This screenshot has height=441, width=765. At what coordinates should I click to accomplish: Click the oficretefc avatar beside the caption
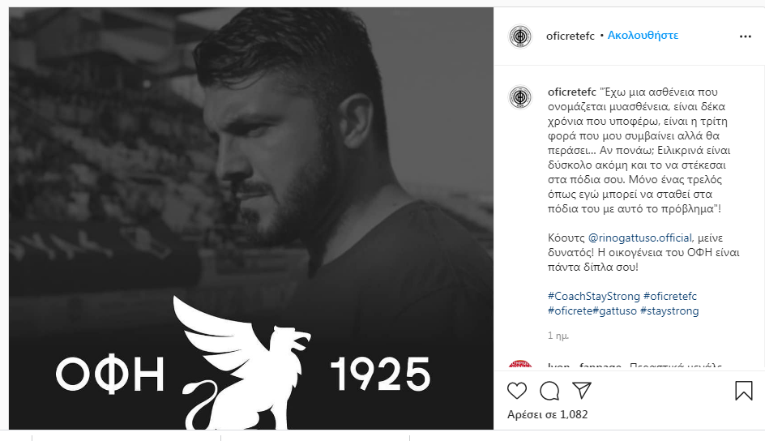(520, 97)
